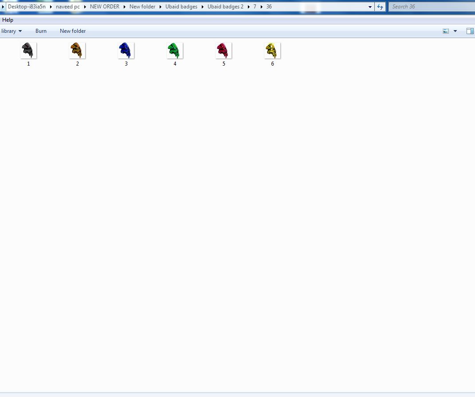Expand the arrow after NEW ORDER in the breadcrumb
The height and width of the screenshot is (397, 475).
point(125,7)
